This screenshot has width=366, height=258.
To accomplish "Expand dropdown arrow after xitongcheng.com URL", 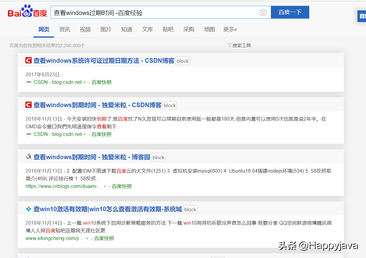I will pyautogui.click(x=87, y=239).
